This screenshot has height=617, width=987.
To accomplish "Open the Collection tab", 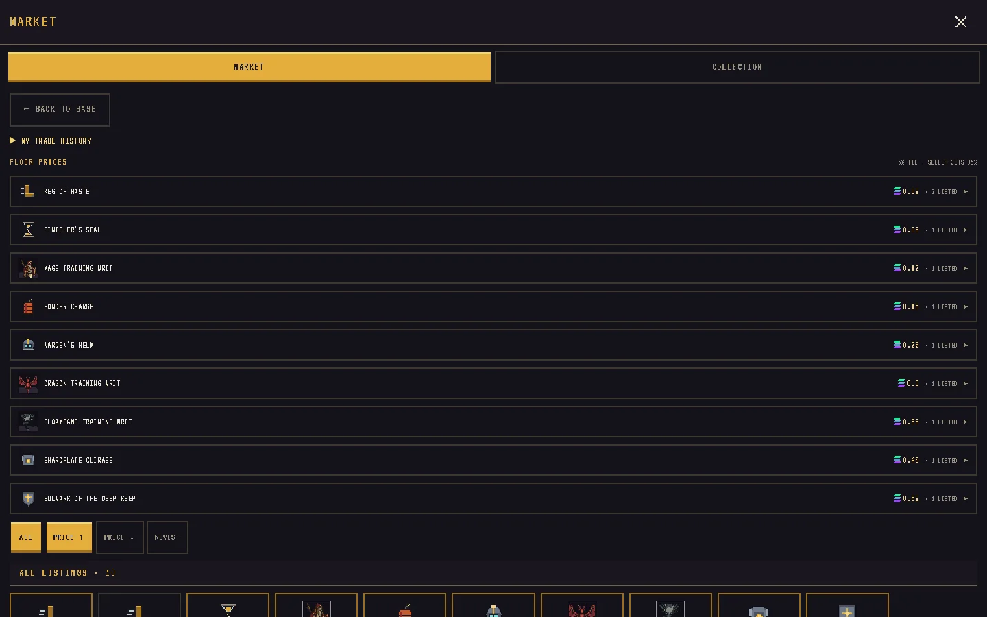I will 738,67.
